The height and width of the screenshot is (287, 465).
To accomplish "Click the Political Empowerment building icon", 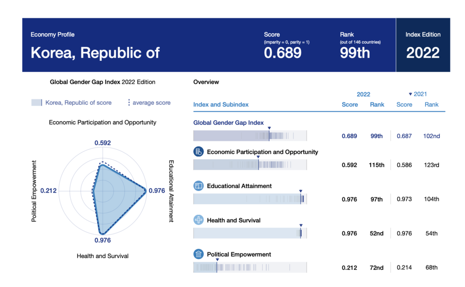I will 199,254.
